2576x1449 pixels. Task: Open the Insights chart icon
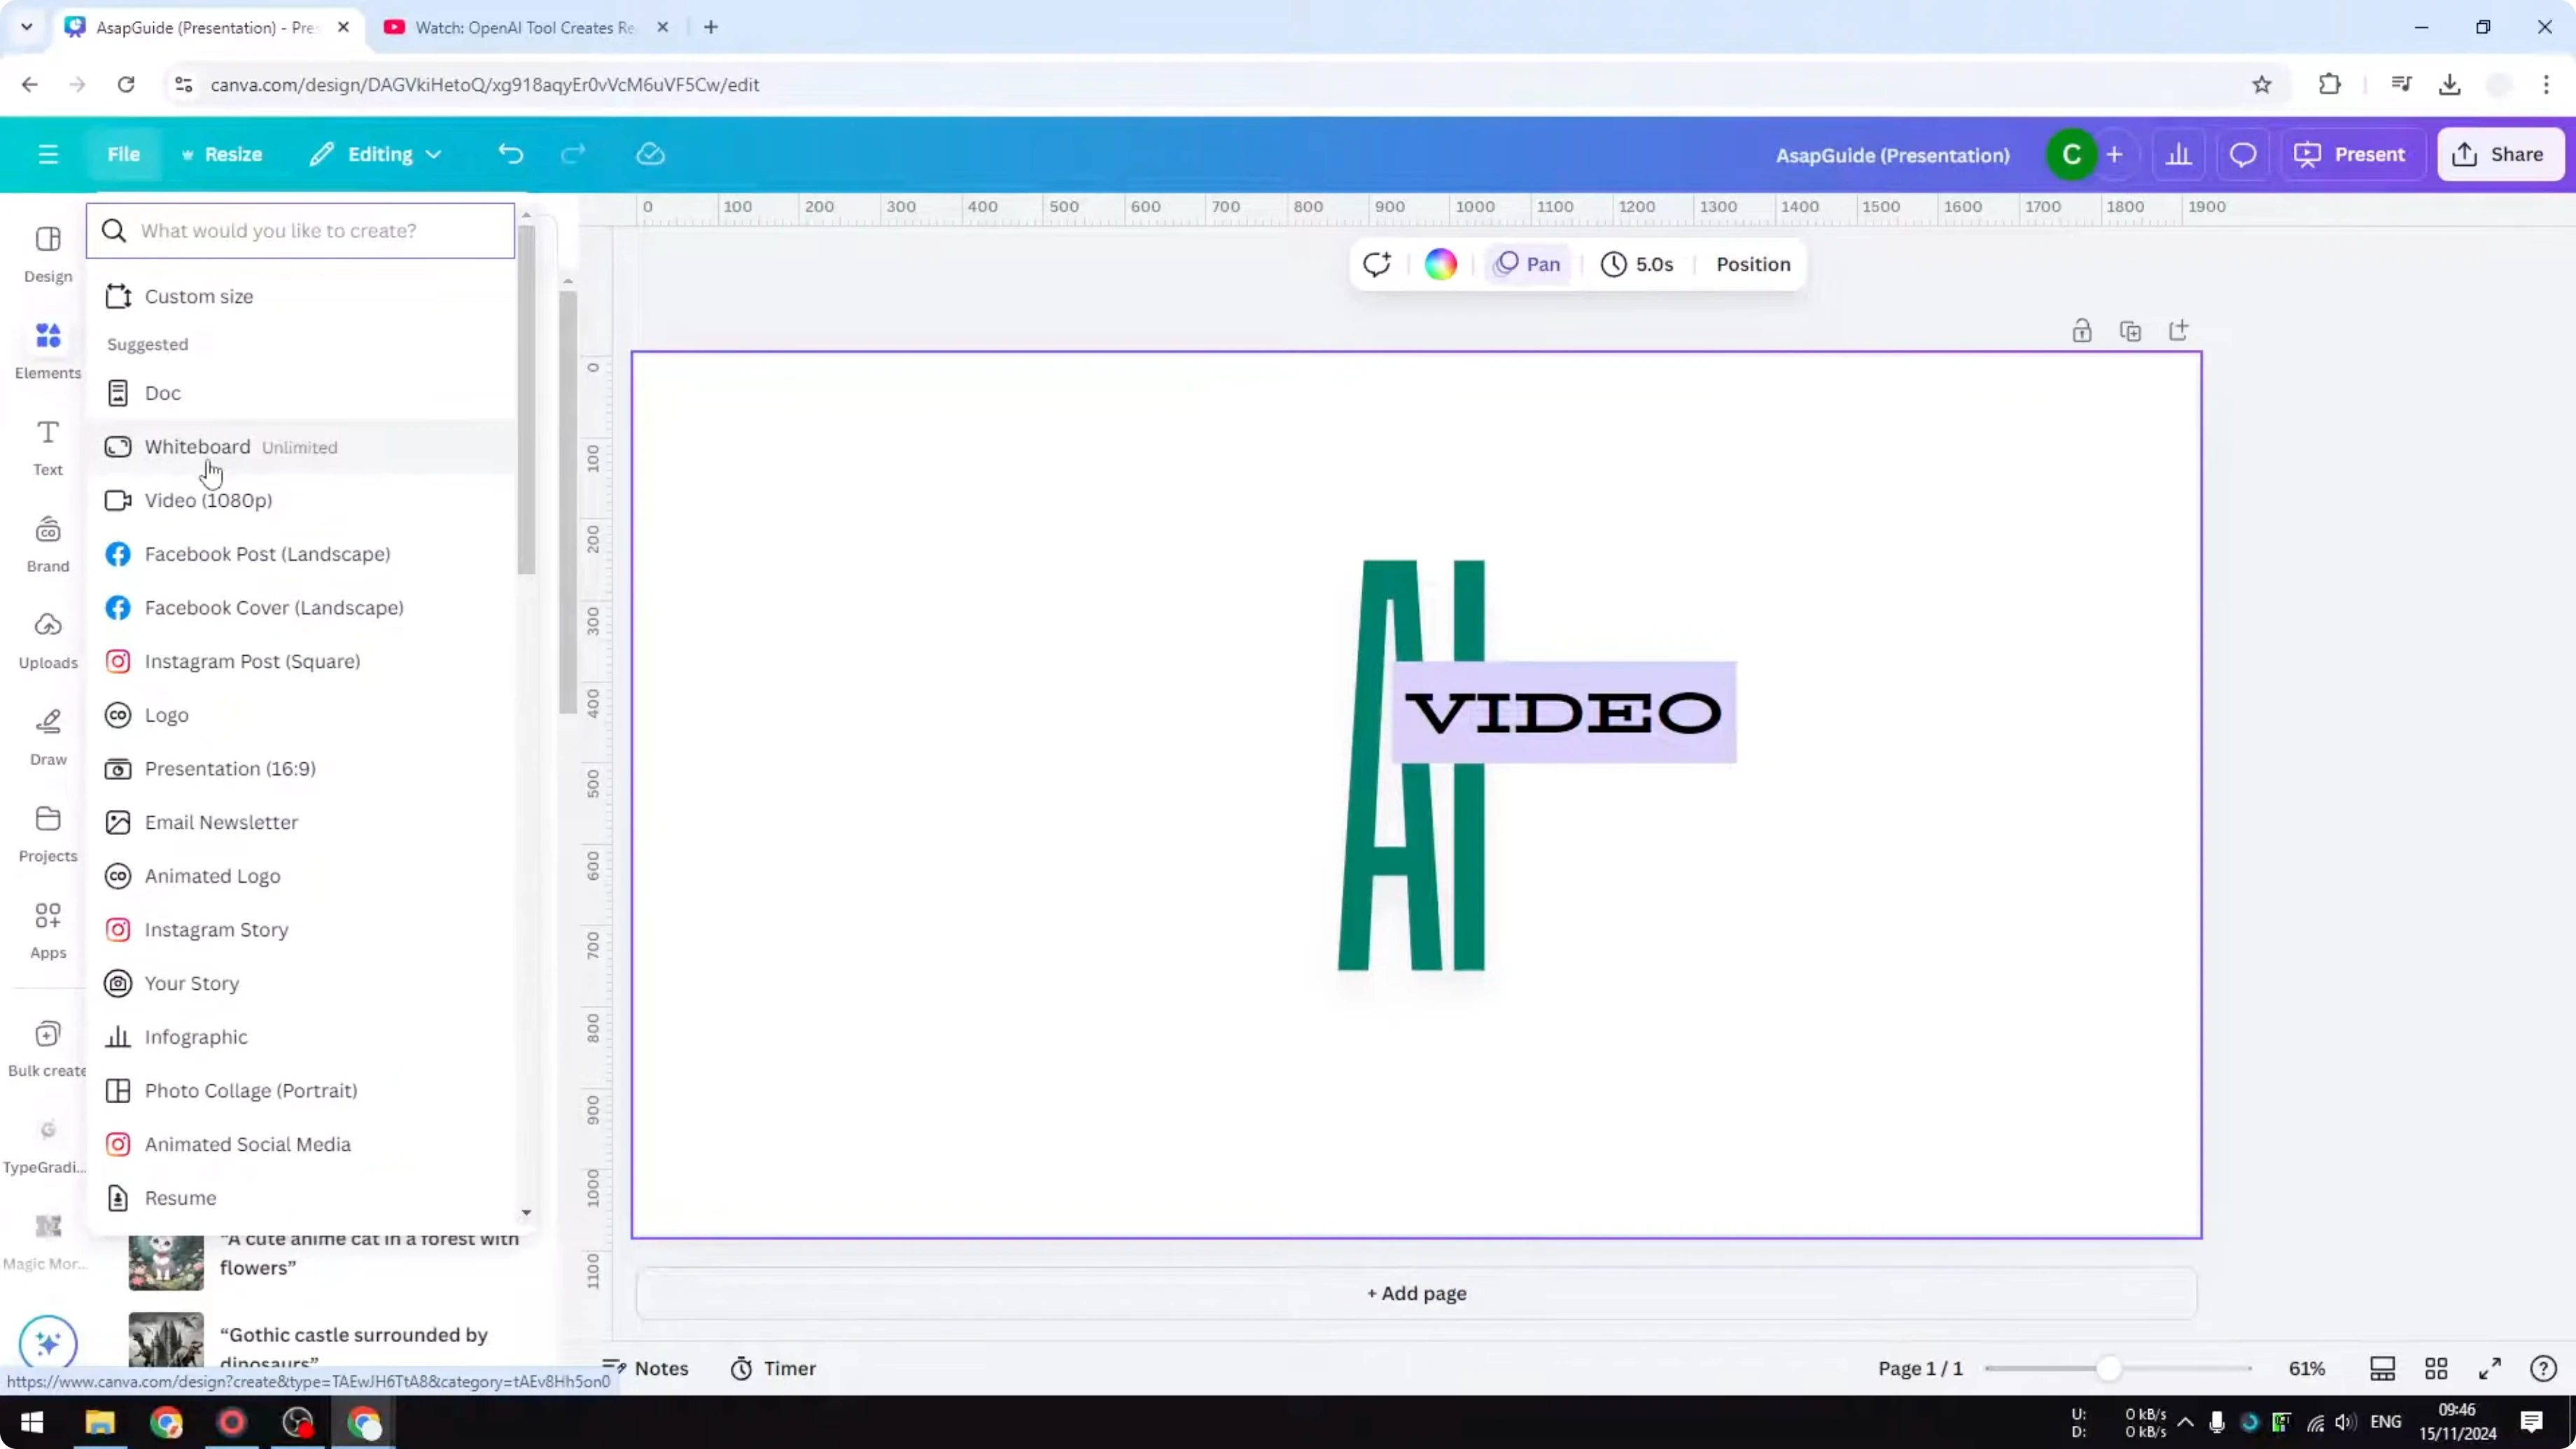2180,154
